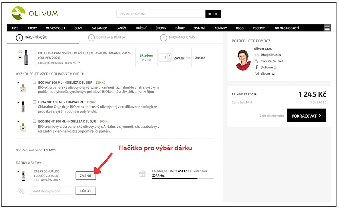Viewport: 339px width, 209px height.
Task: Open the hamburger menu icon
Action: click(327, 28)
